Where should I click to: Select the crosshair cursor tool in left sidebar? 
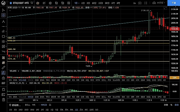[3, 15]
